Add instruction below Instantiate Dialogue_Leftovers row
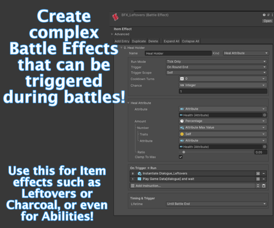 tap(258, 173)
